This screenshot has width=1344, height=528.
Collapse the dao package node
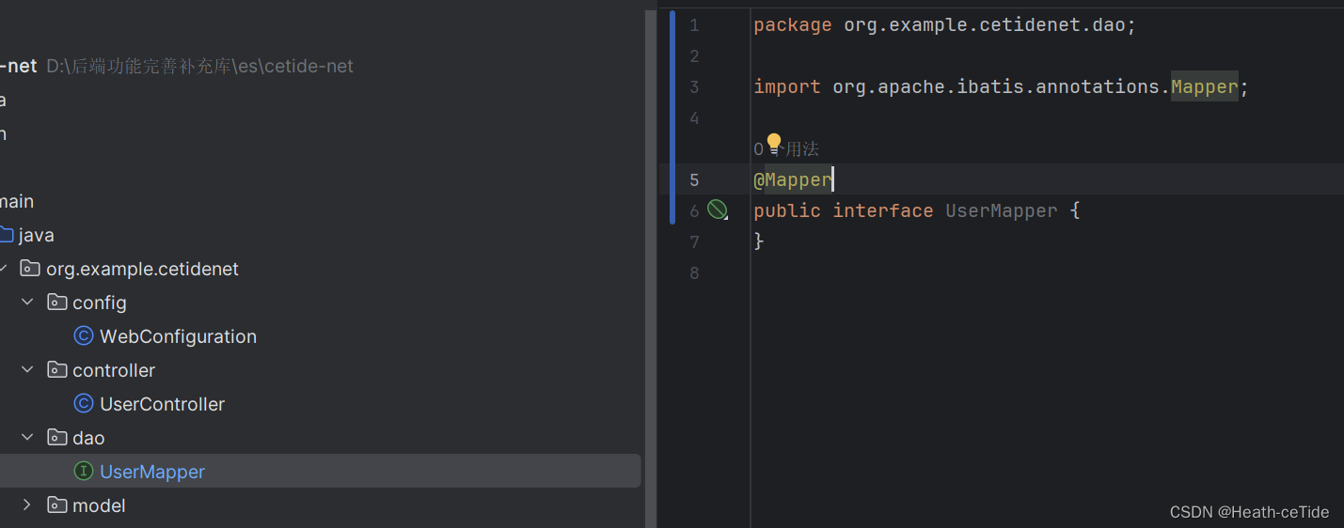27,438
